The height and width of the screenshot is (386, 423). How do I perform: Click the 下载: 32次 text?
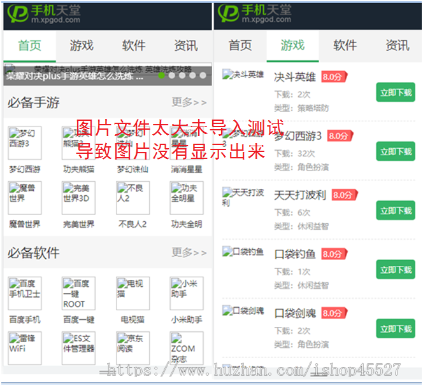(294, 154)
